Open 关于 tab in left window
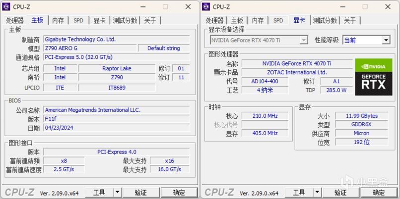400x199 pixels. click(x=150, y=20)
